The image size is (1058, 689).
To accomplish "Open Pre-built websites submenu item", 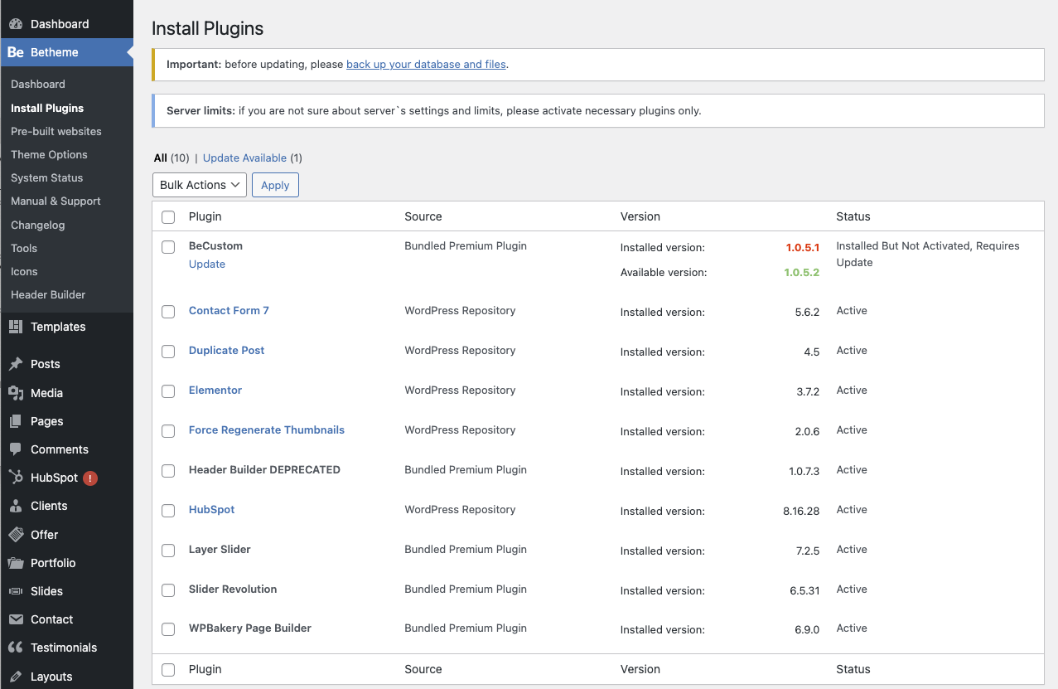I will (56, 131).
